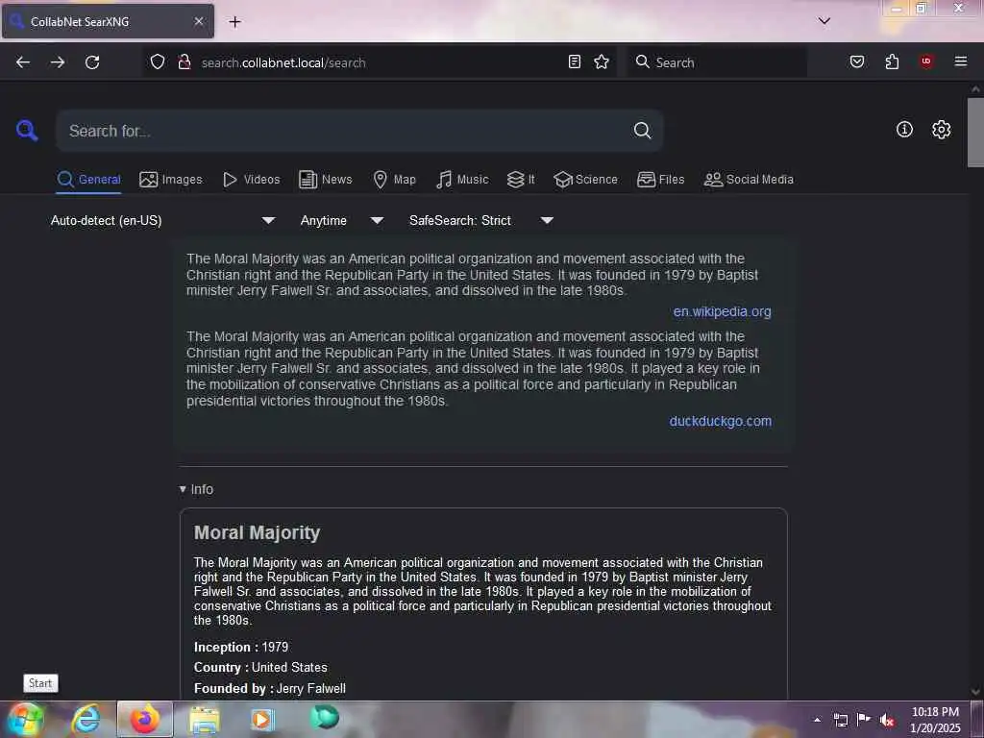
Task: Open the Windows Start orb
Action: click(26, 719)
